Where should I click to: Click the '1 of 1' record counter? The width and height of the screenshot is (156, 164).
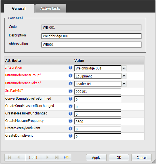point(33,157)
